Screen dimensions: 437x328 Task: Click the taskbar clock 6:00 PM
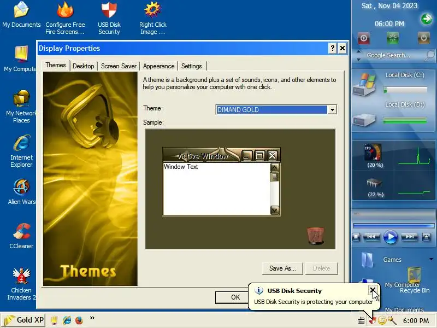[x=416, y=321]
